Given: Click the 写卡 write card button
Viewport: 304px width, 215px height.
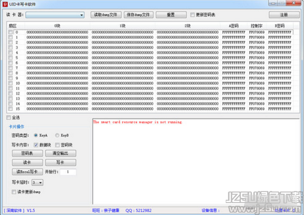Looking at the screenshot, I should (61, 162).
